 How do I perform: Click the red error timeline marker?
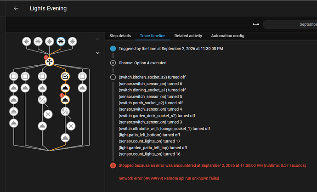tap(113, 165)
